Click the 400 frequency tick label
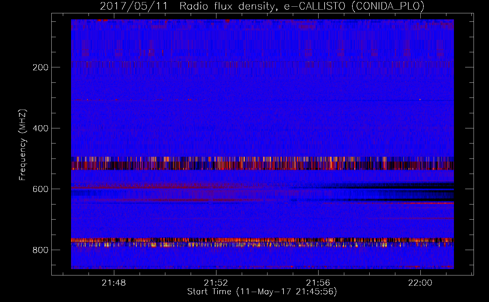This screenshot has width=489, height=302. (x=40, y=128)
